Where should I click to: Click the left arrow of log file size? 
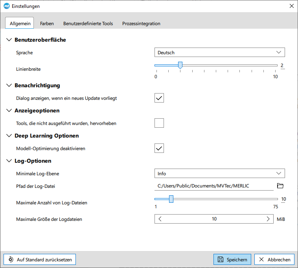point(160,219)
